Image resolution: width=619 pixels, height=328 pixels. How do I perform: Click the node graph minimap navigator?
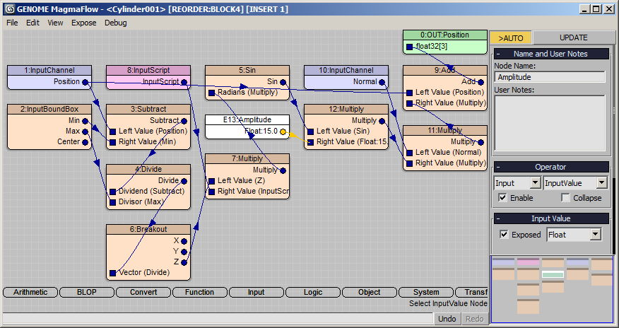(x=553, y=288)
